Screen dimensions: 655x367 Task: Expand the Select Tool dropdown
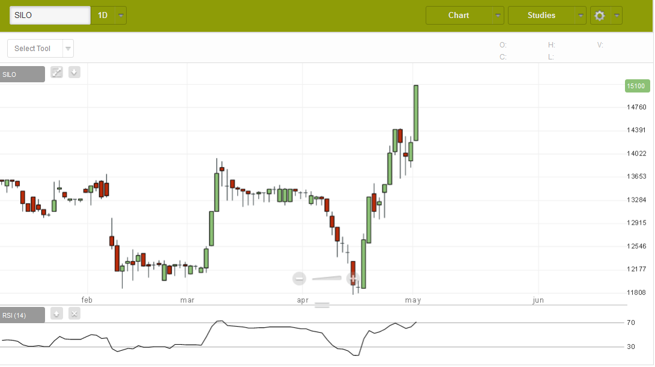pos(68,49)
